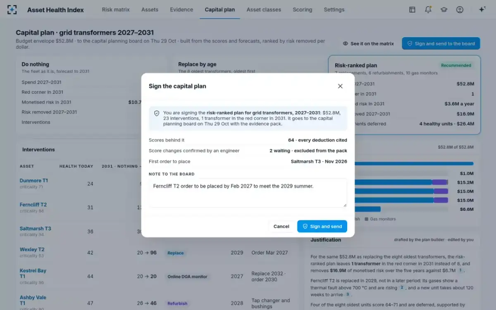
Task: Open the layout panel icon in header
Action: coord(412,10)
